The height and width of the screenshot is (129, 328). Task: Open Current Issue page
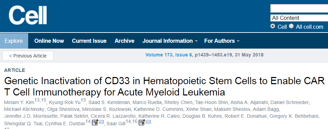[89, 41]
